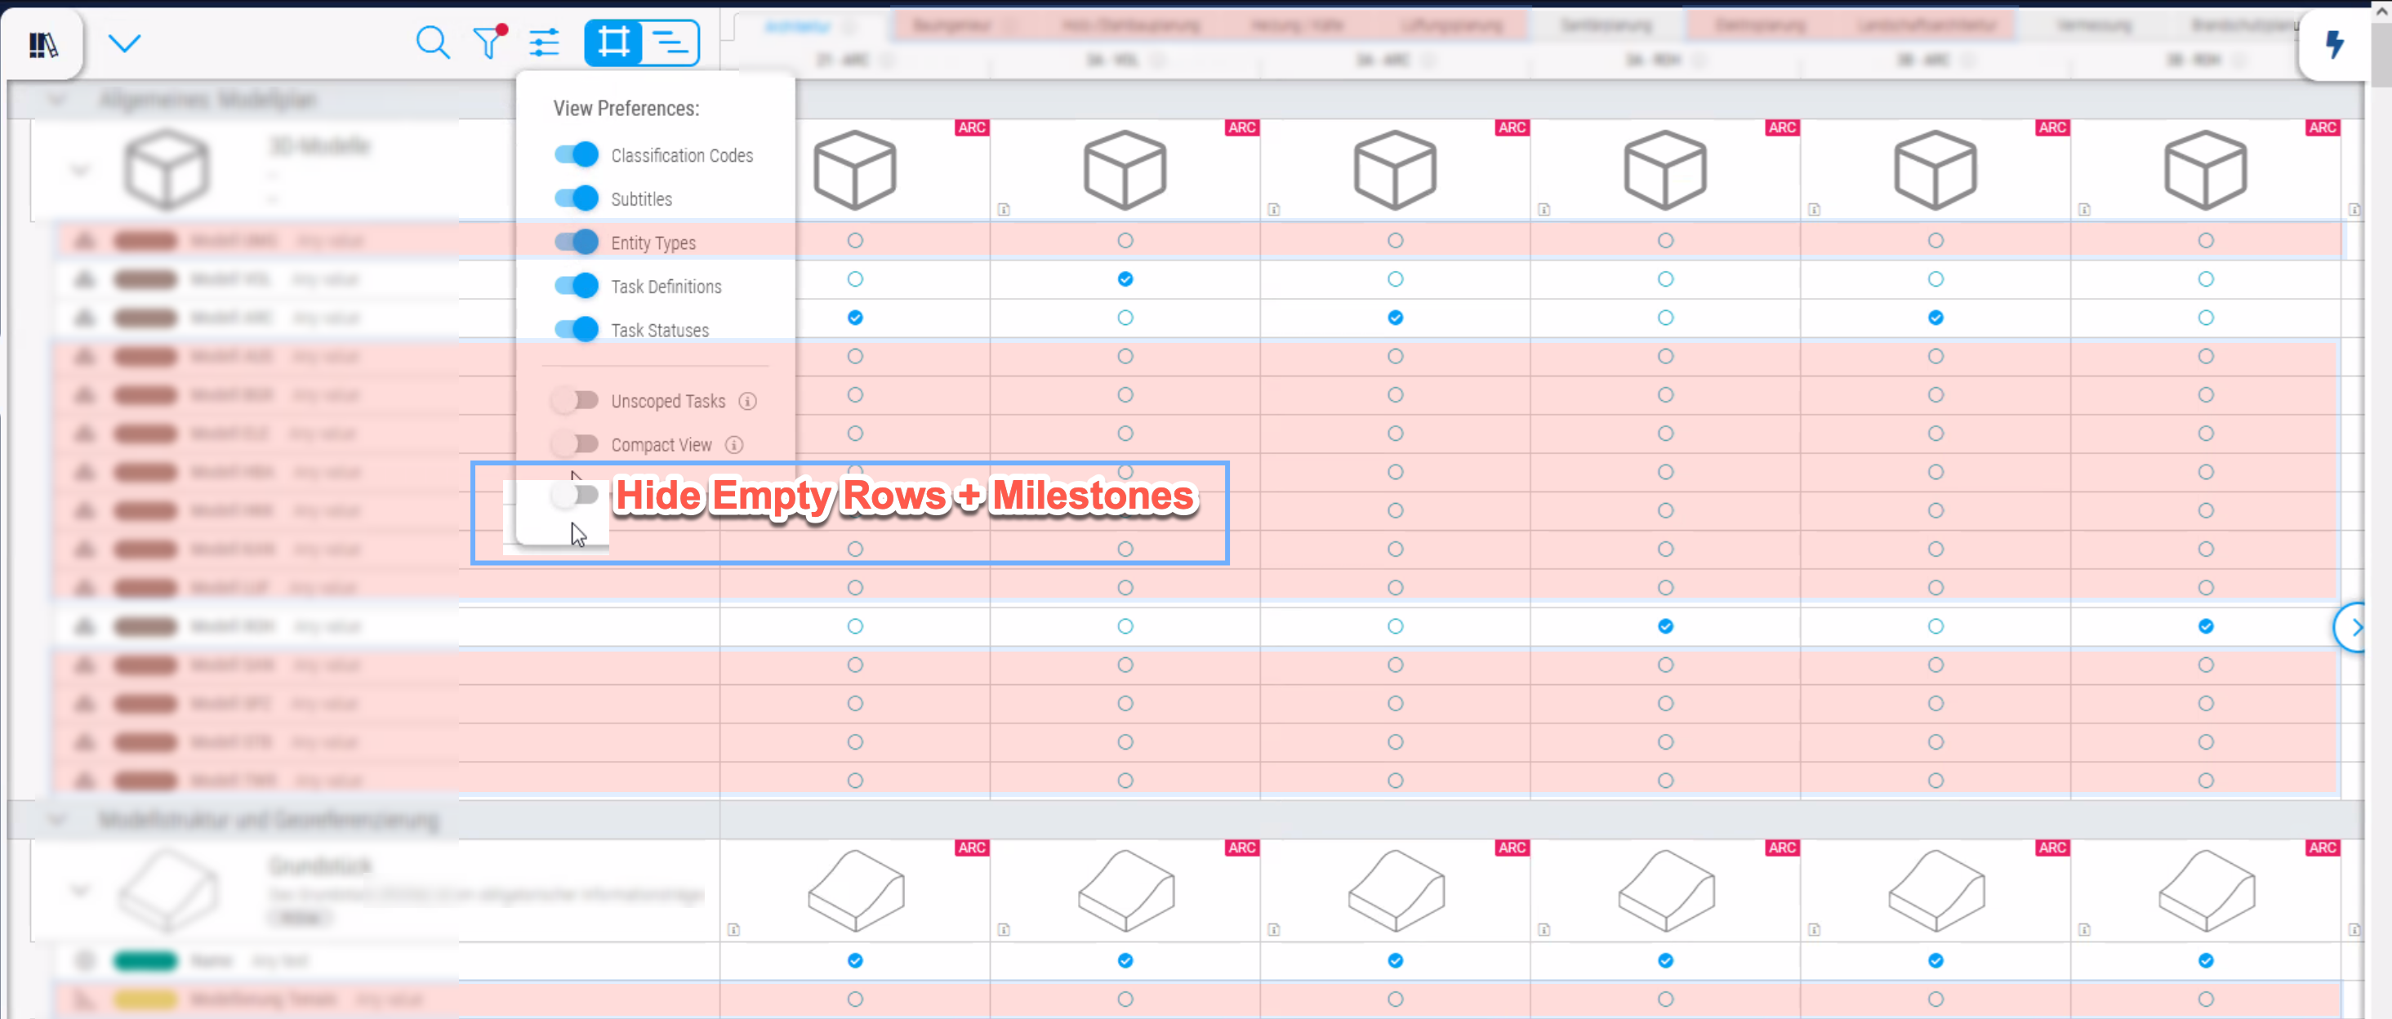Collapse the 3D-Modelle row chevron
2392x1019 pixels.
(81, 171)
